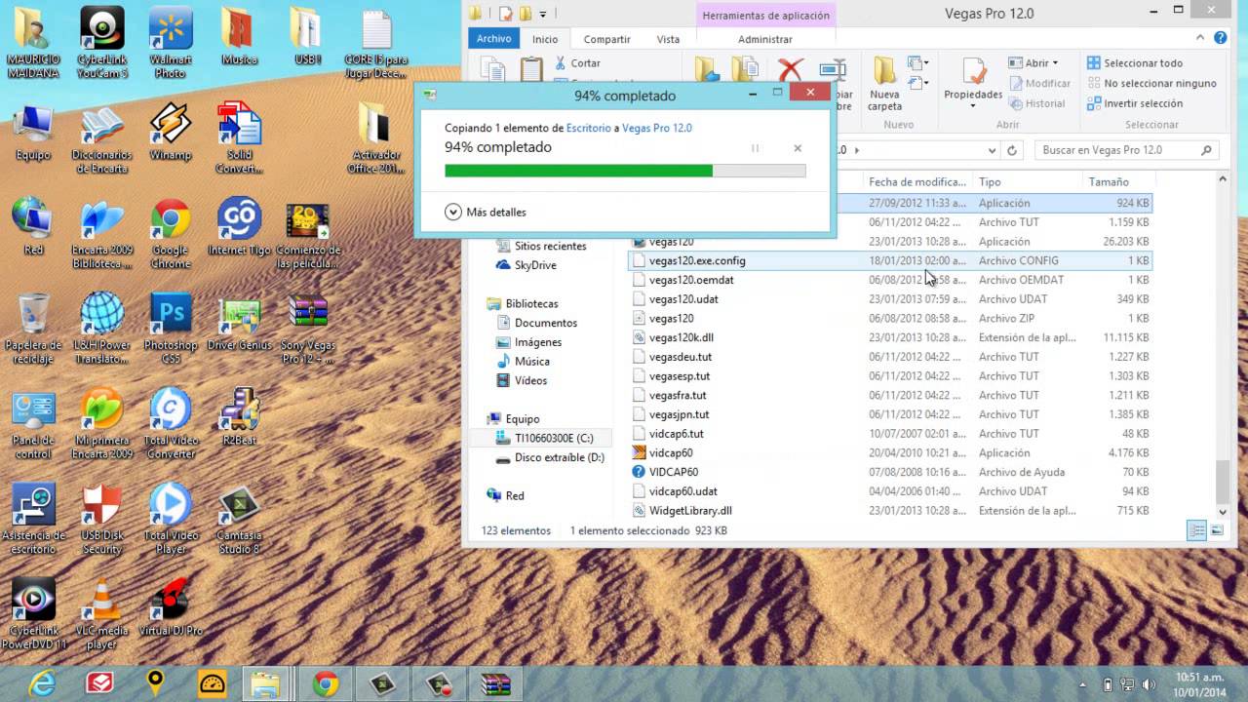Click the volume speaker in system tray
The width and height of the screenshot is (1248, 702).
coord(1148,683)
